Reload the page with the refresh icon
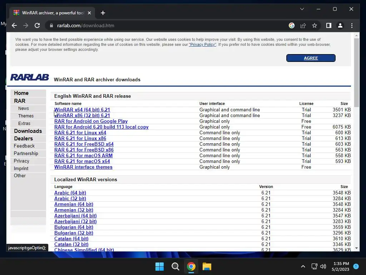 pyautogui.click(x=37, y=25)
